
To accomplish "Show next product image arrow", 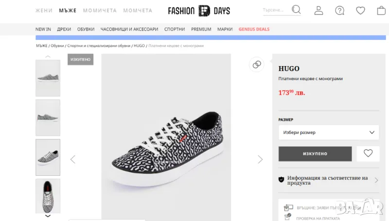I will [260, 159].
